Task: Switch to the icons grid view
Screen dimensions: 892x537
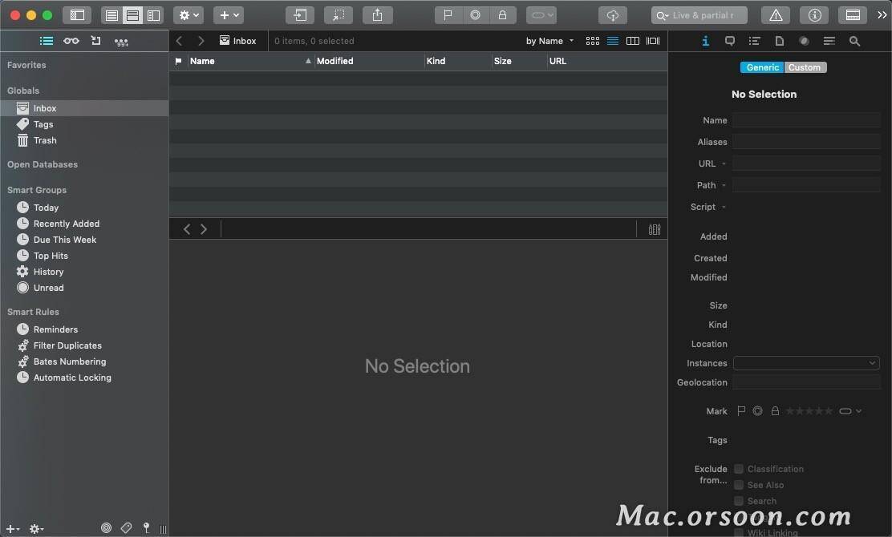Action: (593, 41)
